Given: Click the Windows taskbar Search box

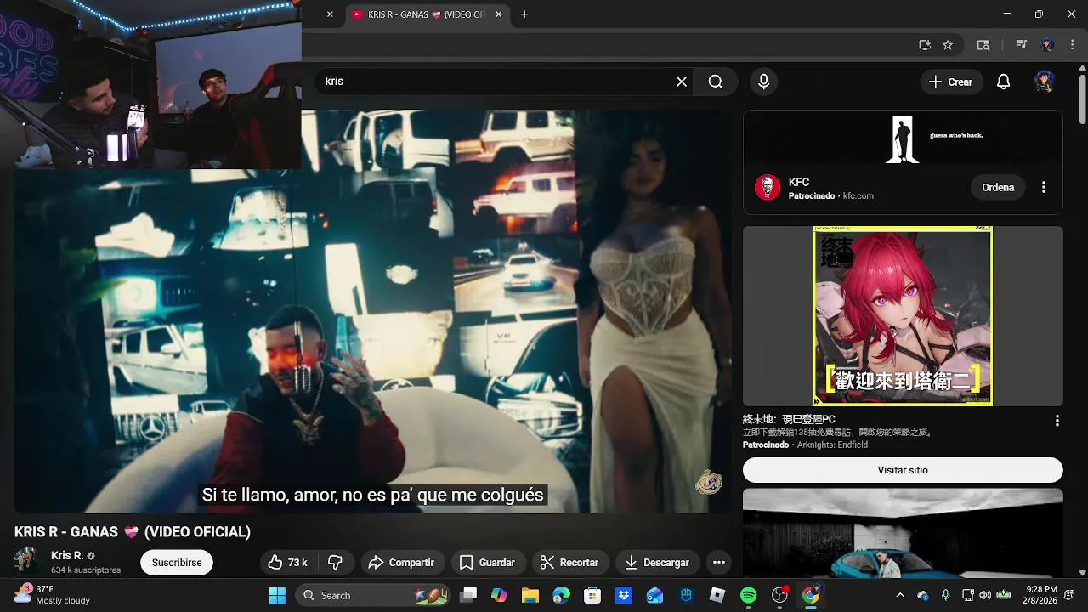Looking at the screenshot, I should pyautogui.click(x=374, y=595).
